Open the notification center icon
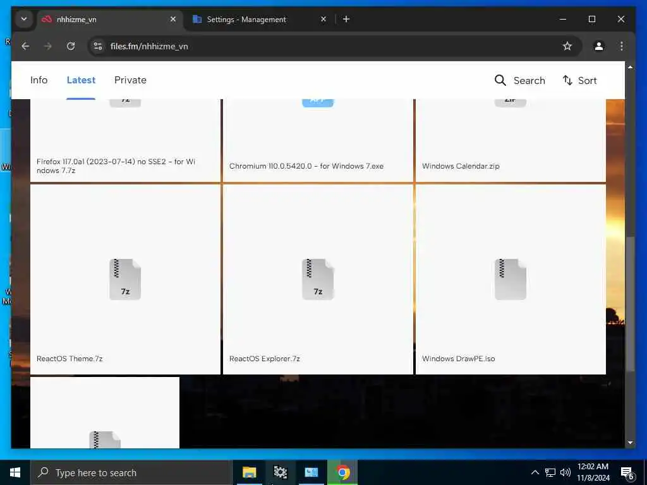The width and height of the screenshot is (647, 485). coord(627,473)
